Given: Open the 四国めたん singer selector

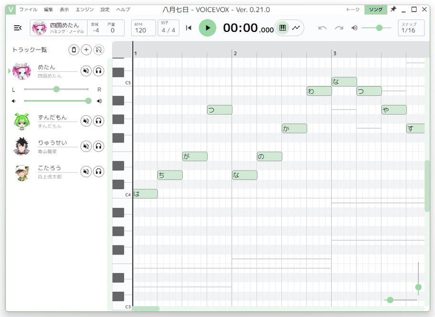Looking at the screenshot, I should [x=59, y=28].
